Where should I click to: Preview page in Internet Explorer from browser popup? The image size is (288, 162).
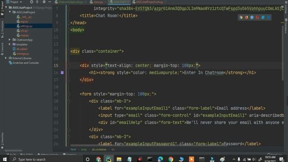click(x=263, y=17)
